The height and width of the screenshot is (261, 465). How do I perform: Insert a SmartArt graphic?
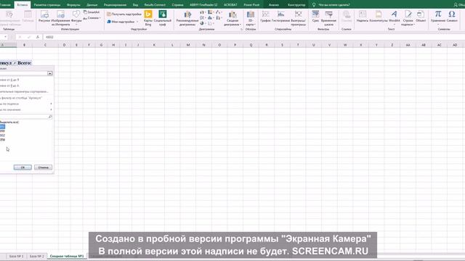click(x=92, y=12)
